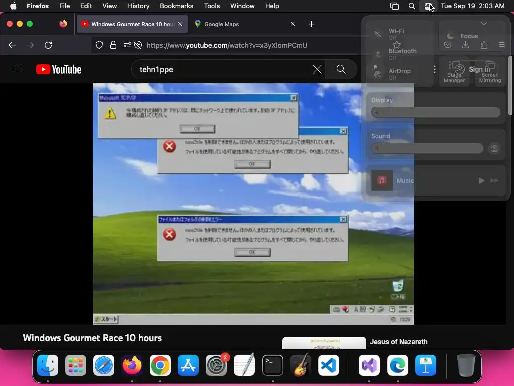Open Microsoft Edge from the Dock
Image resolution: width=514 pixels, height=386 pixels.
[398, 365]
